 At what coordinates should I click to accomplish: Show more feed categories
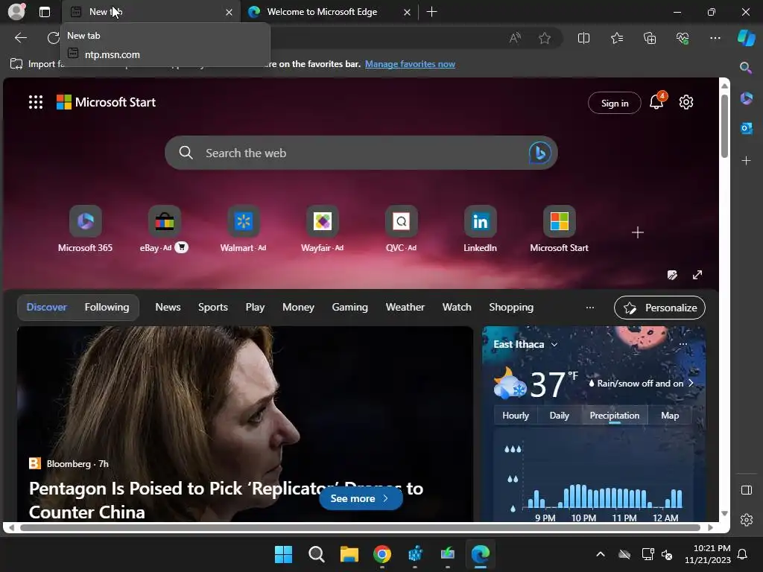click(x=590, y=308)
